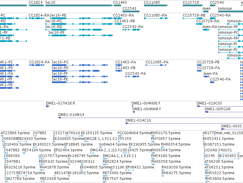
Task: Click transcript Sec16-RG label
Action: click(x=54, y=21)
